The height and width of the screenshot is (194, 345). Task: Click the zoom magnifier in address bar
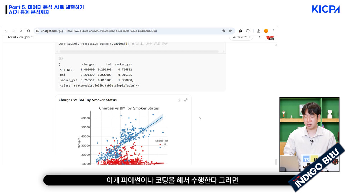click(224, 31)
